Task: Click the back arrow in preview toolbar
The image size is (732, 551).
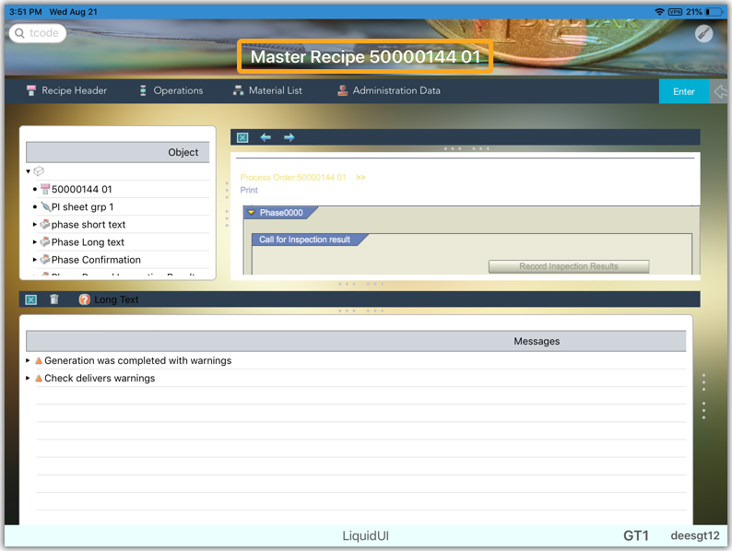Action: [x=266, y=137]
